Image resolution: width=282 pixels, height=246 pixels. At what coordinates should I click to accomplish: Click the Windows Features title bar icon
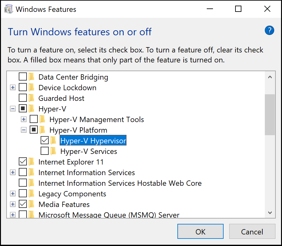click(8, 9)
